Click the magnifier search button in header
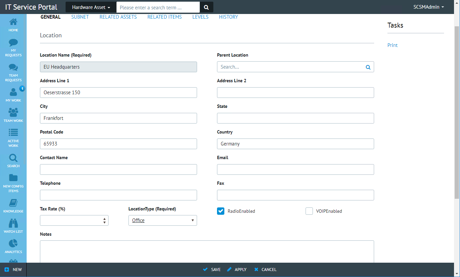460x277 pixels. coord(206,7)
